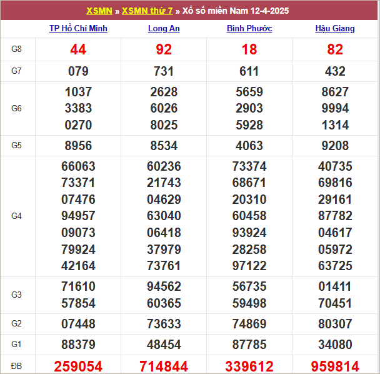Image resolution: width=380 pixels, height=374 pixels.
Task: Open TP Hồ Chí Minh results link
Action: click(78, 29)
